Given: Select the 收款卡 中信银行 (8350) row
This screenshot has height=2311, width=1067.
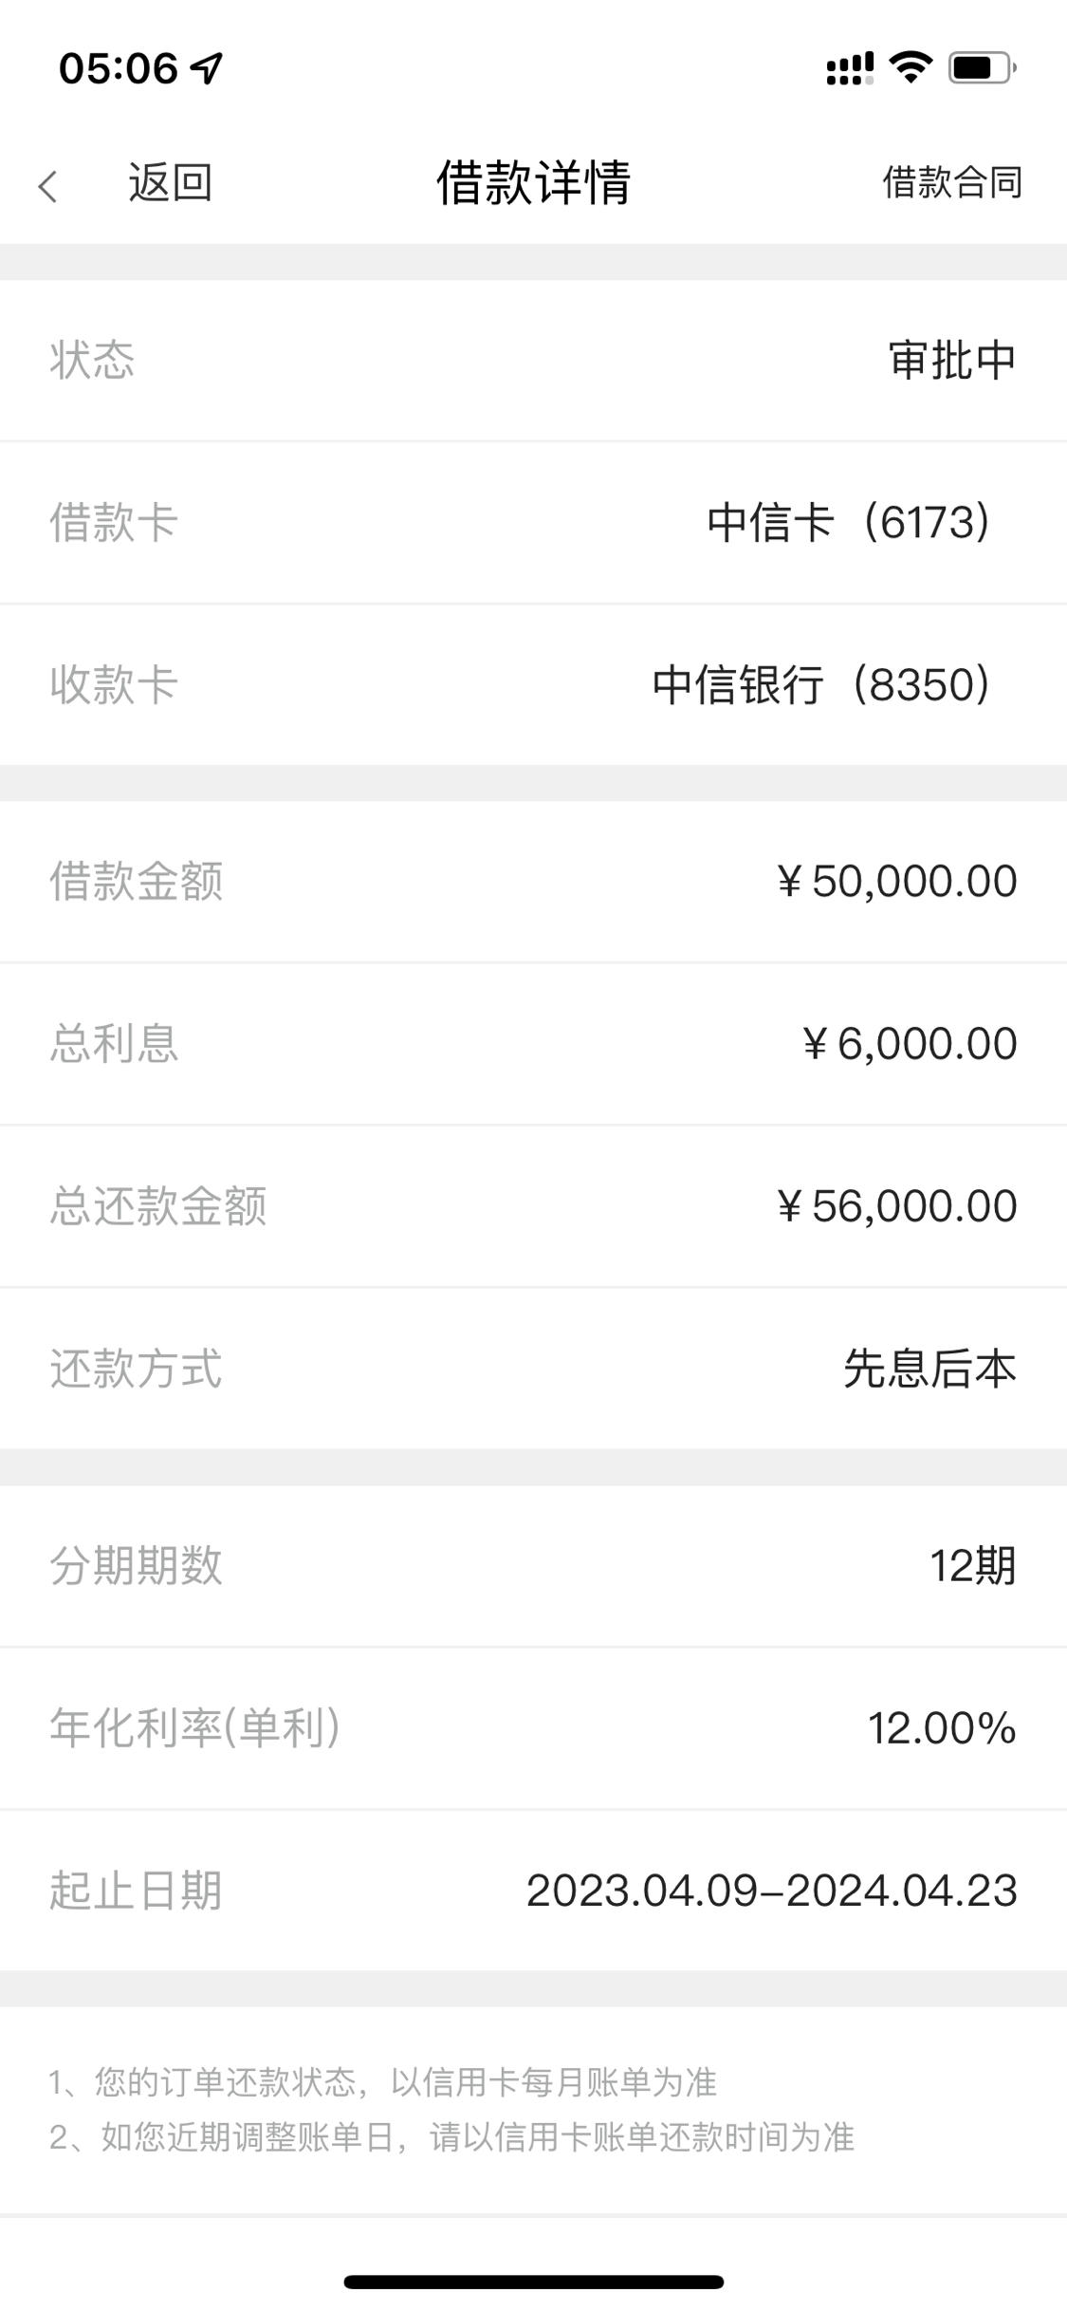Looking at the screenshot, I should tap(533, 684).
